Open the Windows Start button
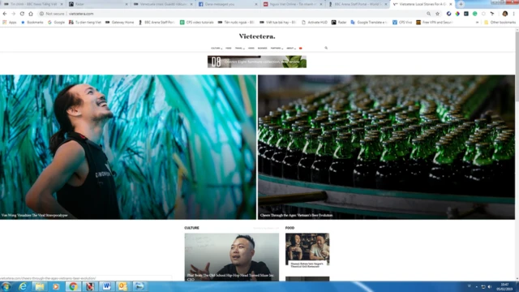 [6, 286]
